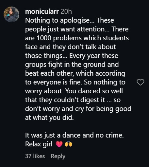Click the 20h timestamp
The image size is (149, 167).
(x=66, y=11)
